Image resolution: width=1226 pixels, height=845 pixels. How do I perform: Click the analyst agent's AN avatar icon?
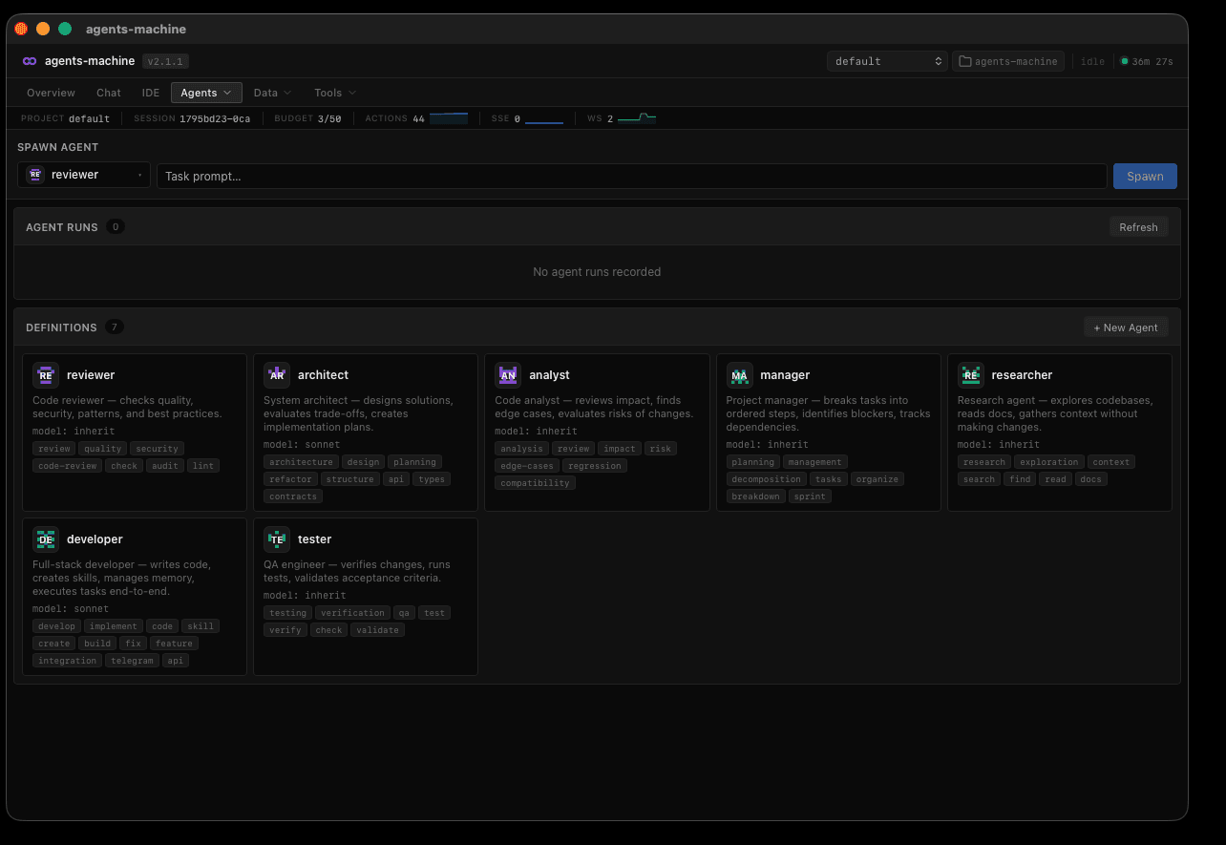508,374
